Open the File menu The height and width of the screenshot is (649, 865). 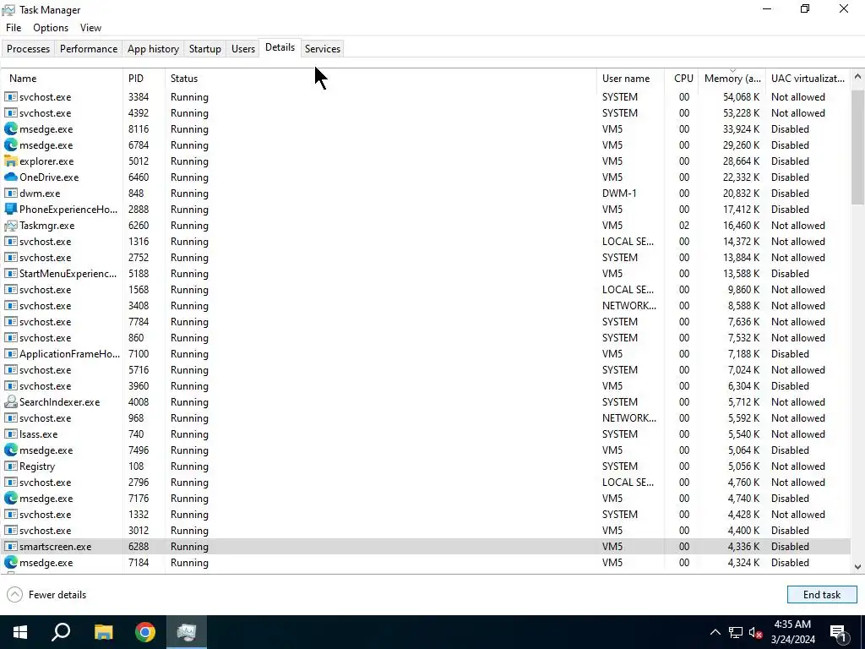tap(14, 28)
